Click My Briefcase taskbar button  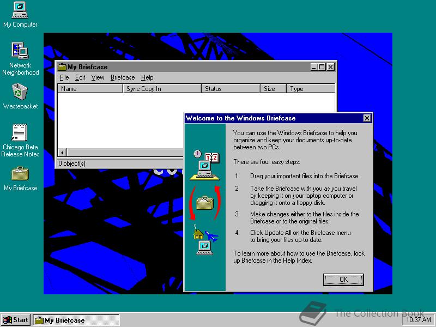pyautogui.click(x=76, y=320)
